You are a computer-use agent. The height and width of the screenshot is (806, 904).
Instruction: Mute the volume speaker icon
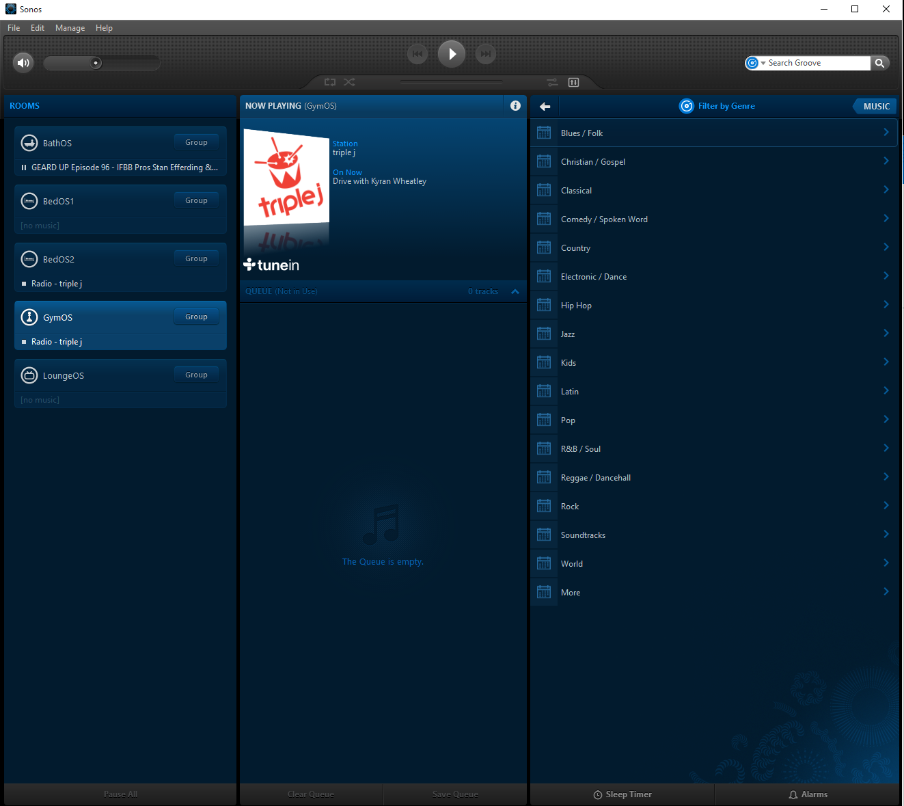tap(23, 63)
